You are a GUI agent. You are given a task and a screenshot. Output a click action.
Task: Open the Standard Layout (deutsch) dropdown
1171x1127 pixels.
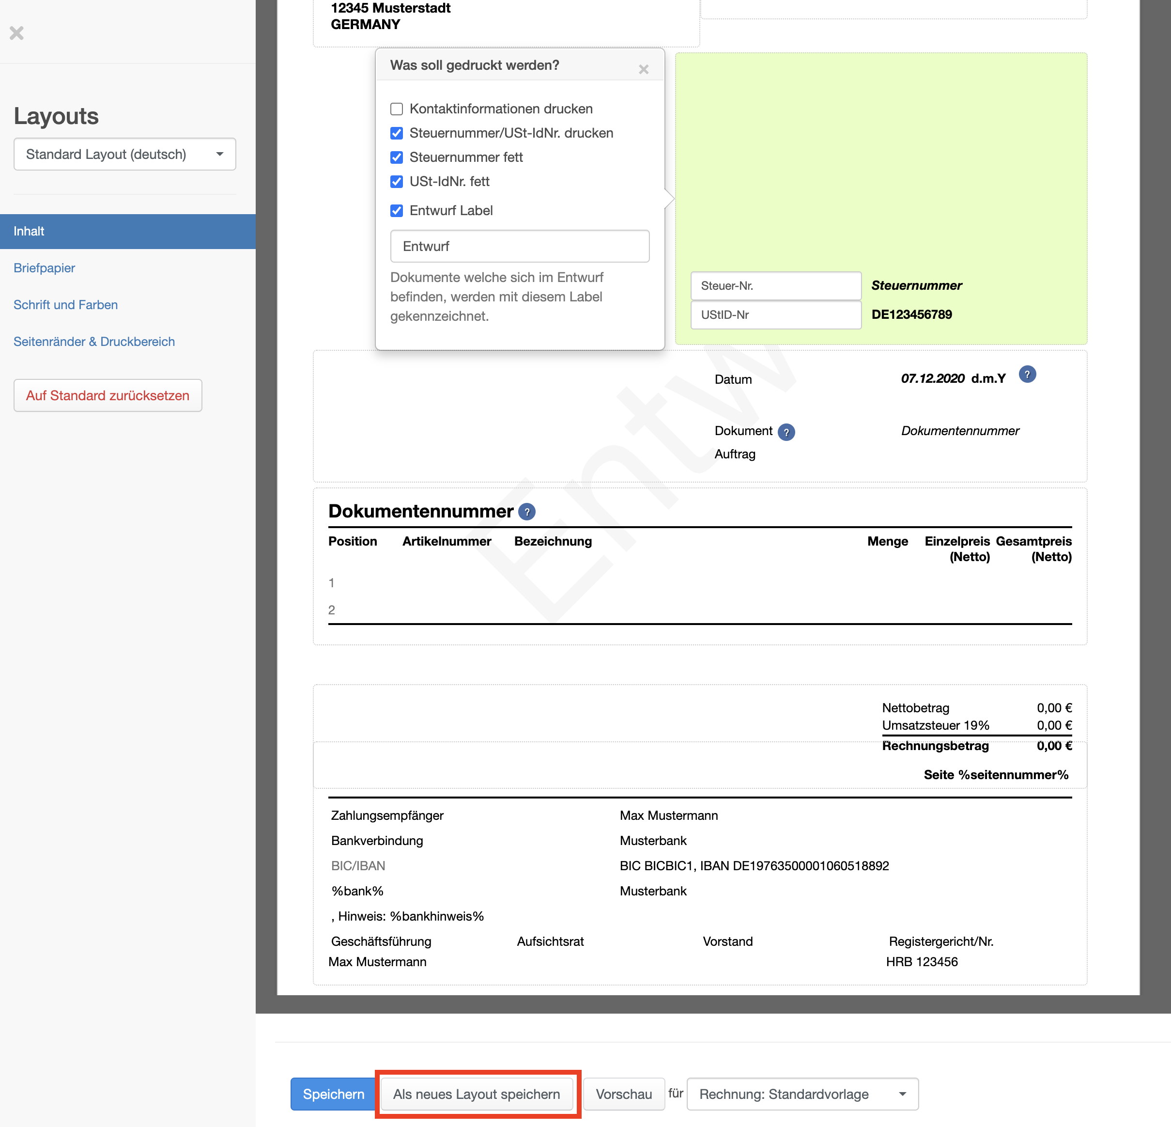pos(125,154)
